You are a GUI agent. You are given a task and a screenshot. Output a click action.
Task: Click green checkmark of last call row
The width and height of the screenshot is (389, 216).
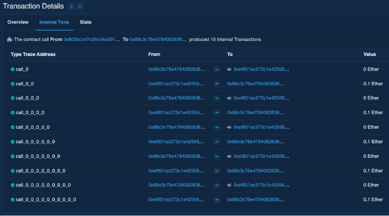click(x=12, y=200)
